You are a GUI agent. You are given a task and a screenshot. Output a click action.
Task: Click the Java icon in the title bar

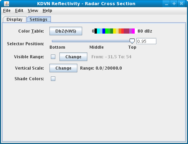click(x=7, y=4)
